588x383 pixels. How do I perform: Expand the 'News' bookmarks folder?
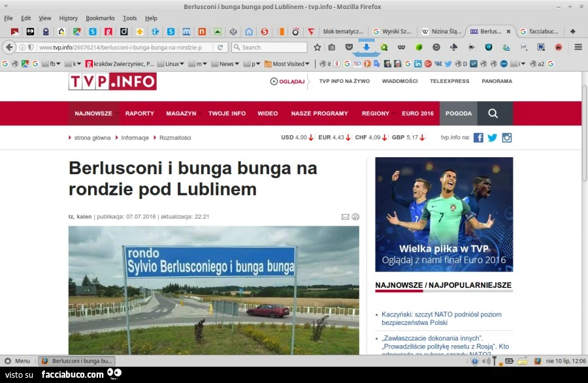pyautogui.click(x=225, y=64)
